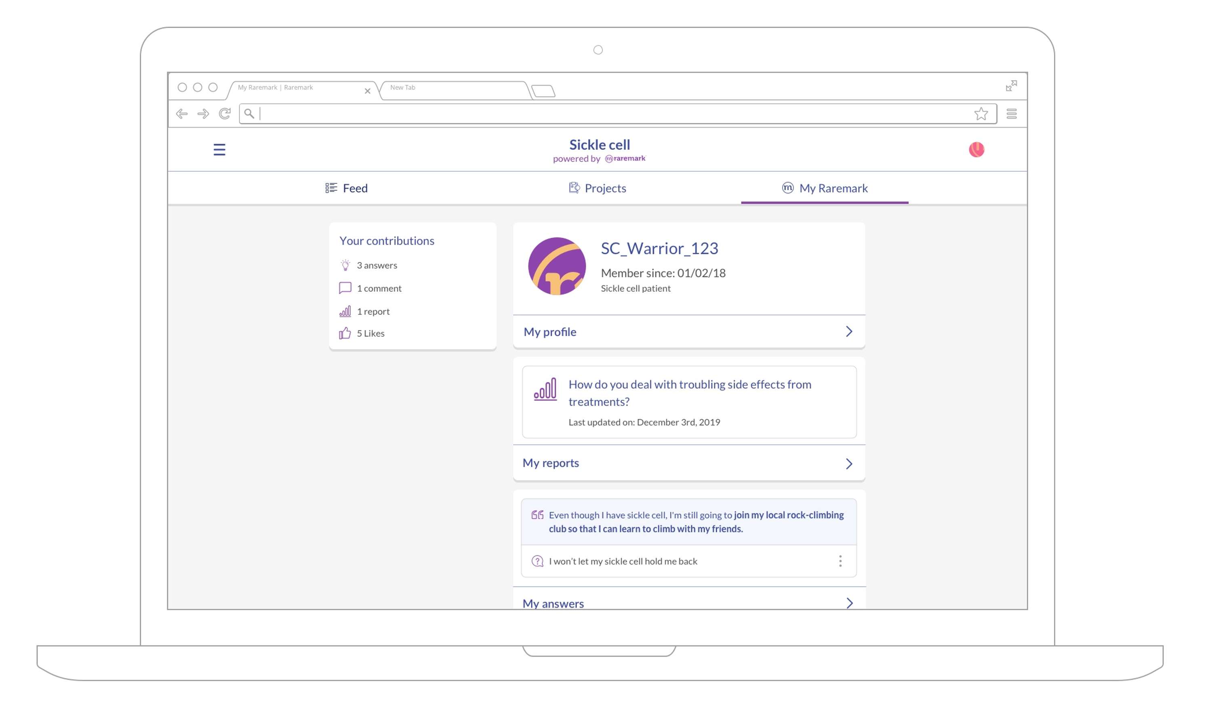Open a new browser tab with the blank tab button
This screenshot has height=727, width=1212.
pyautogui.click(x=543, y=91)
